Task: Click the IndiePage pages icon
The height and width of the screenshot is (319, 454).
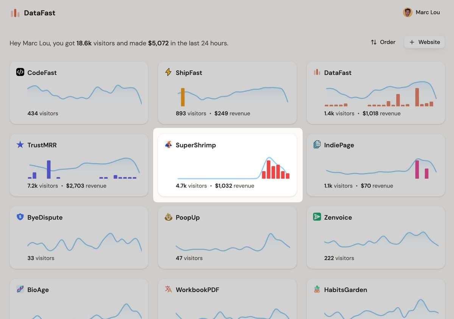Action: [317, 145]
